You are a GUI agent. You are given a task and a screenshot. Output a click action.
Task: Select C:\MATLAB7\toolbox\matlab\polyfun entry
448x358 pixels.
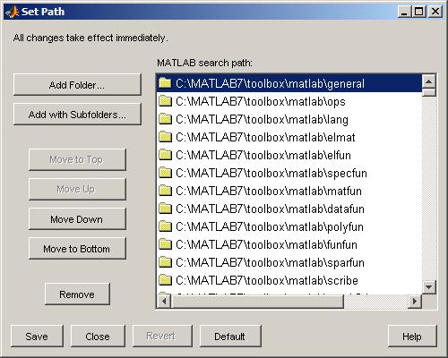[x=289, y=226]
